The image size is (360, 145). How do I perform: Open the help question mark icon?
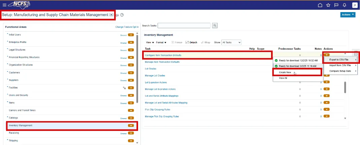point(122,15)
